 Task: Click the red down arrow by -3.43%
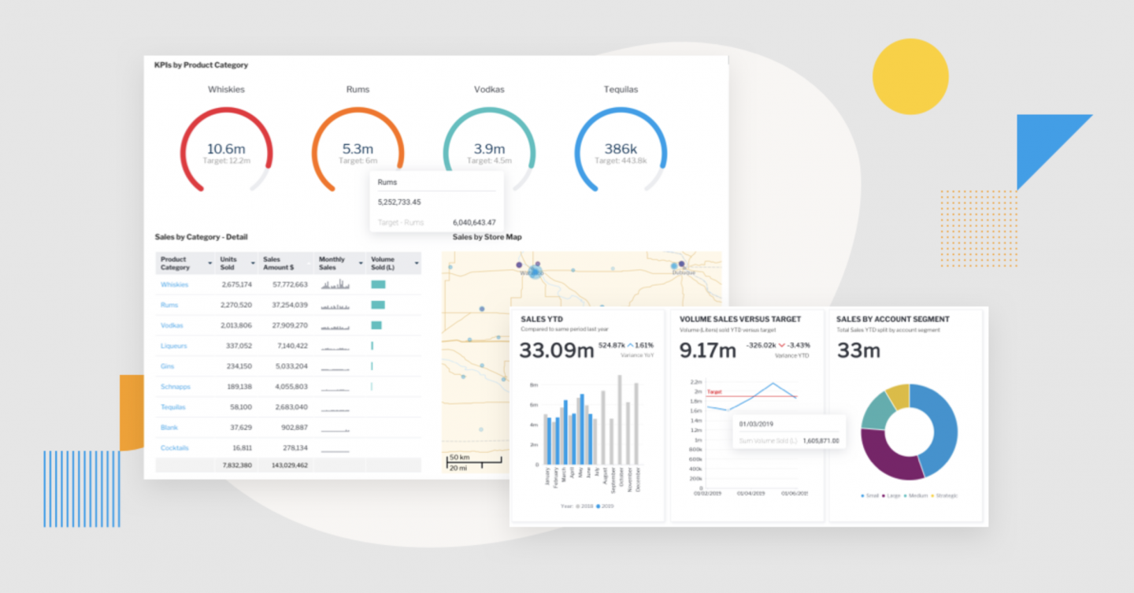tap(782, 346)
